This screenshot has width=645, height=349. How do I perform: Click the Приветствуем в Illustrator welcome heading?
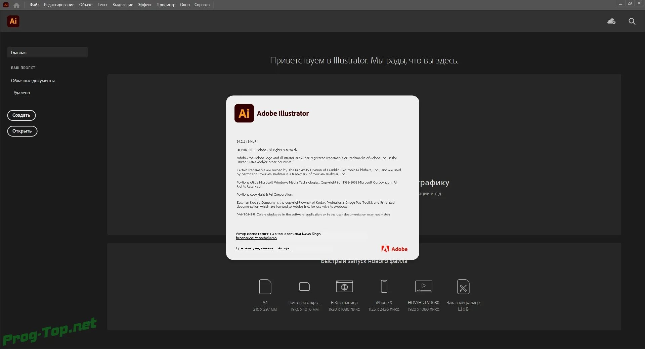click(364, 60)
